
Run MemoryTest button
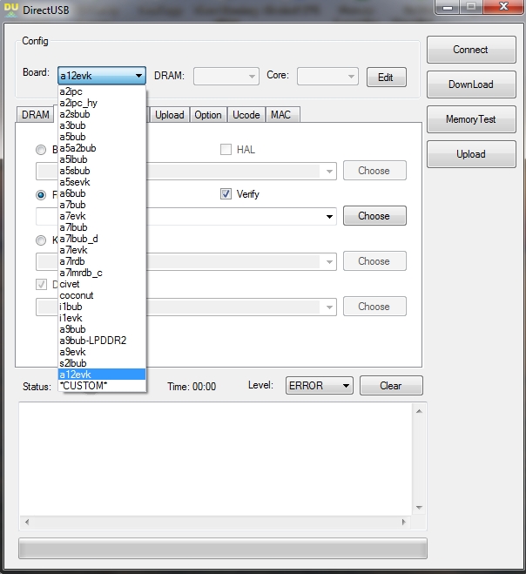tap(471, 119)
